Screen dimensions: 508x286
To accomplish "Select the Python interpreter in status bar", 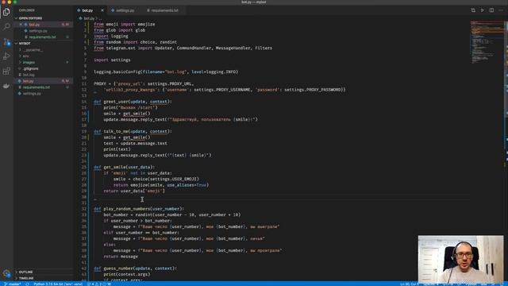I will point(58,284).
